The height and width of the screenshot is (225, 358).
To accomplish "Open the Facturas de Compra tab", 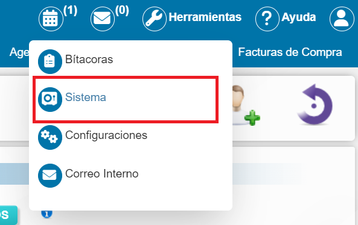I will tap(290, 52).
